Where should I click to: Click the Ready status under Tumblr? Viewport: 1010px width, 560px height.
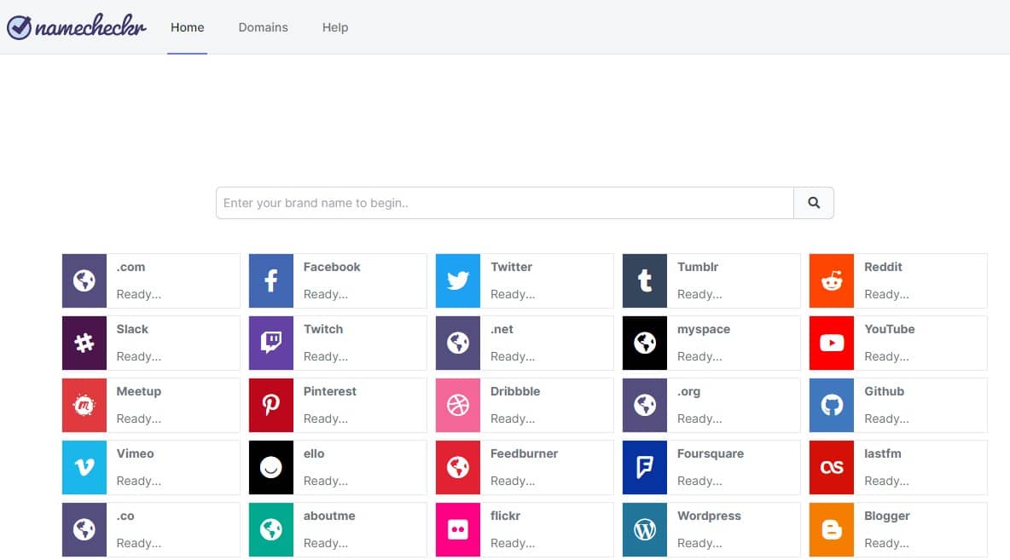699,294
